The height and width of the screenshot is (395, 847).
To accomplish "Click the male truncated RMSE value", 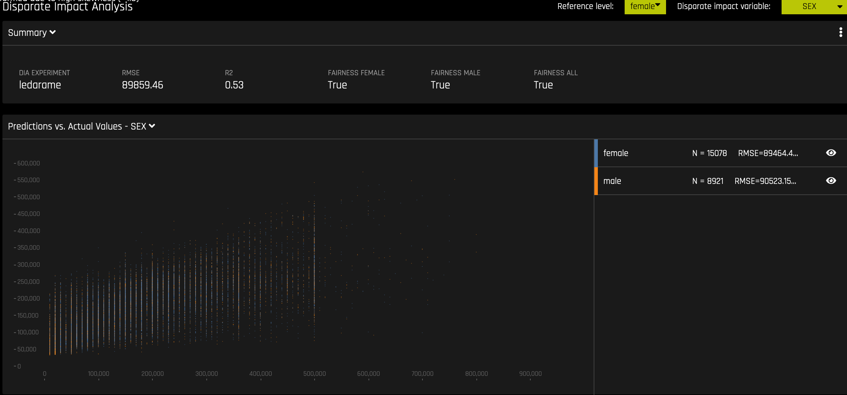I will 765,181.
